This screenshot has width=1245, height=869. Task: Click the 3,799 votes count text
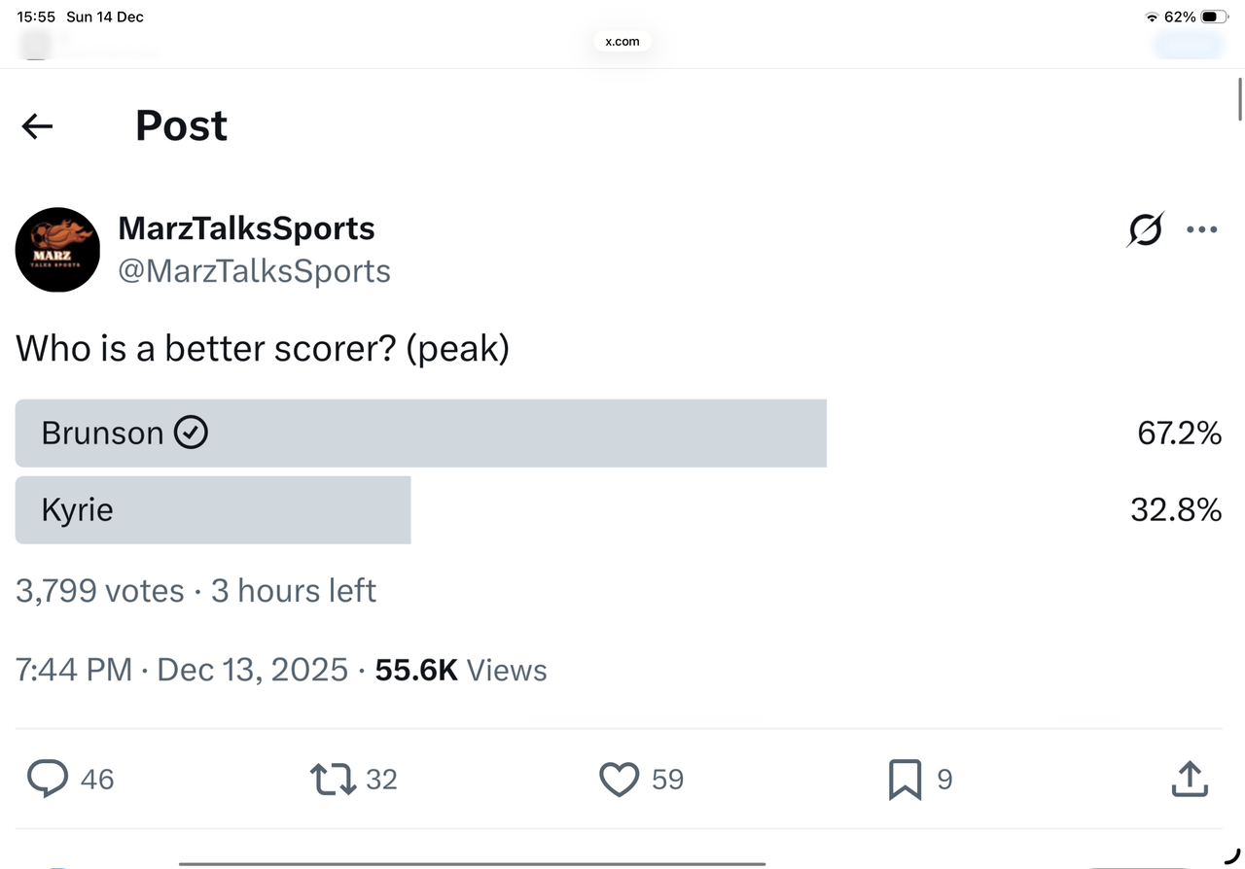99,591
